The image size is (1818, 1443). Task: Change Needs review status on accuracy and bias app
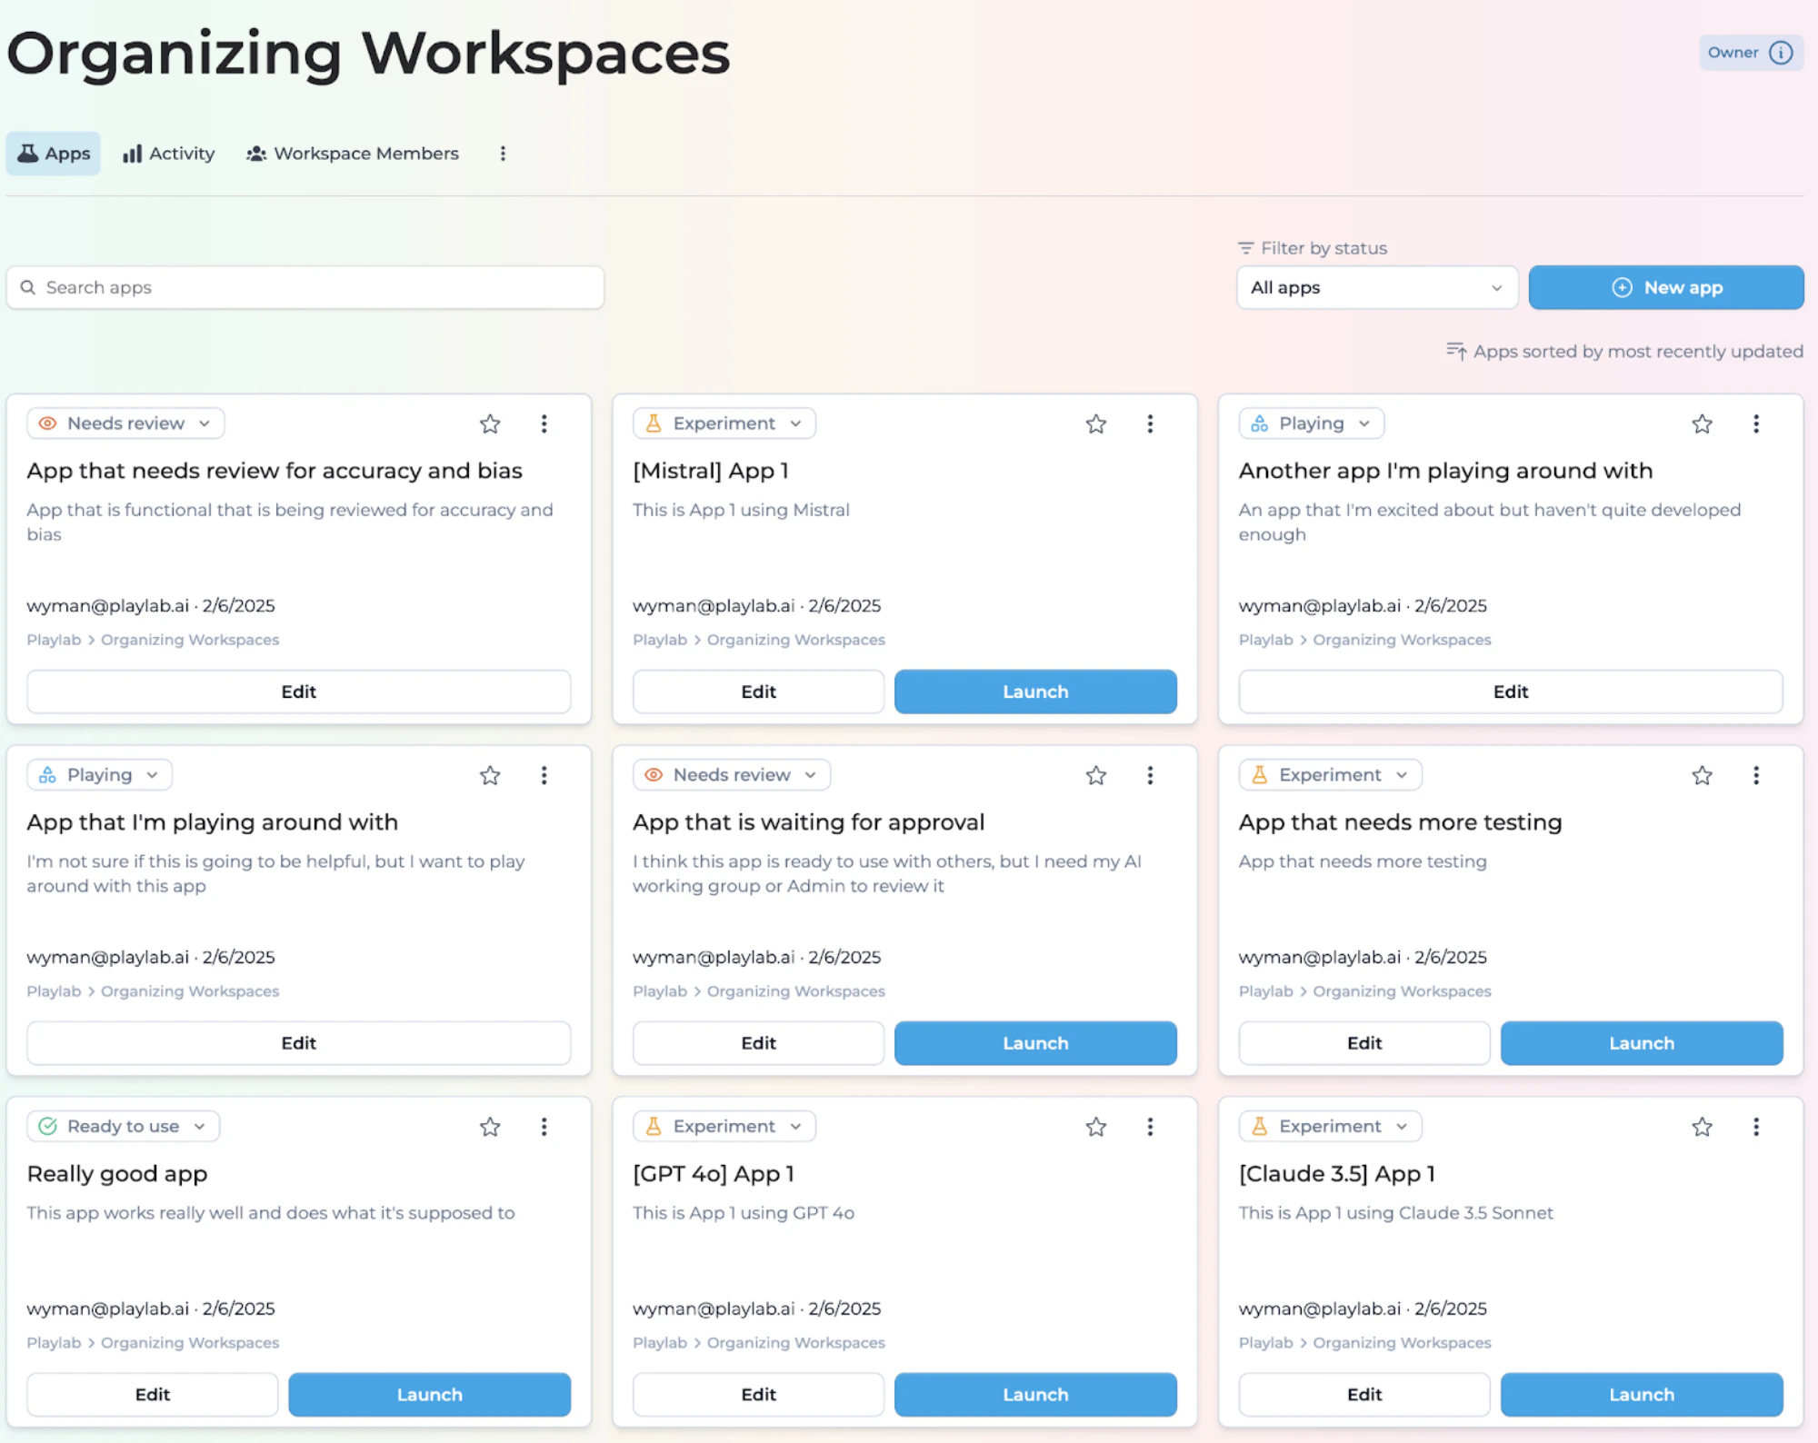click(126, 423)
